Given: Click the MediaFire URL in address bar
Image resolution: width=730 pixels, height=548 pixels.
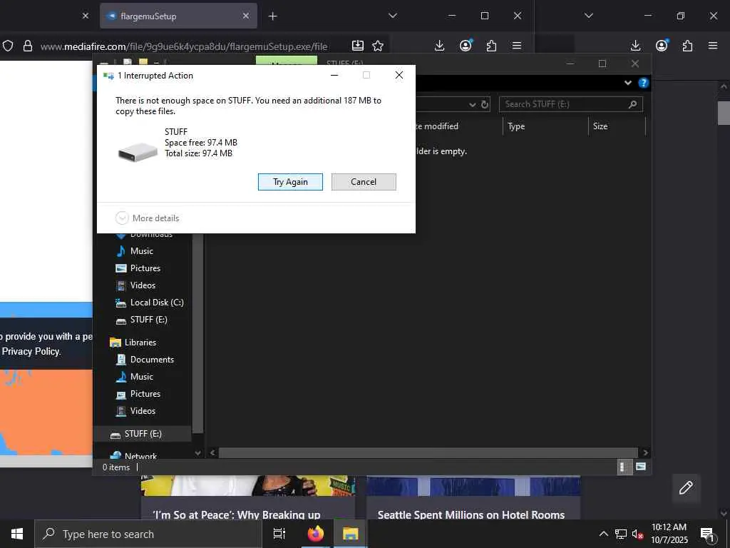Looking at the screenshot, I should (x=184, y=46).
